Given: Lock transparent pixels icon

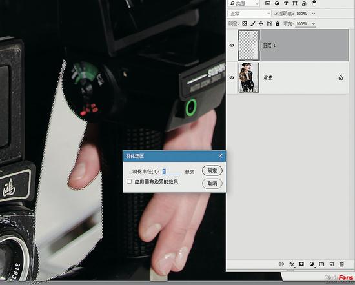Looking at the screenshot, I should (245, 23).
